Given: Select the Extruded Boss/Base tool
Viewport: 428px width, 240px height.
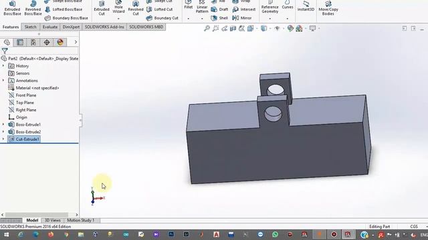Looking at the screenshot, I should [x=12, y=8].
